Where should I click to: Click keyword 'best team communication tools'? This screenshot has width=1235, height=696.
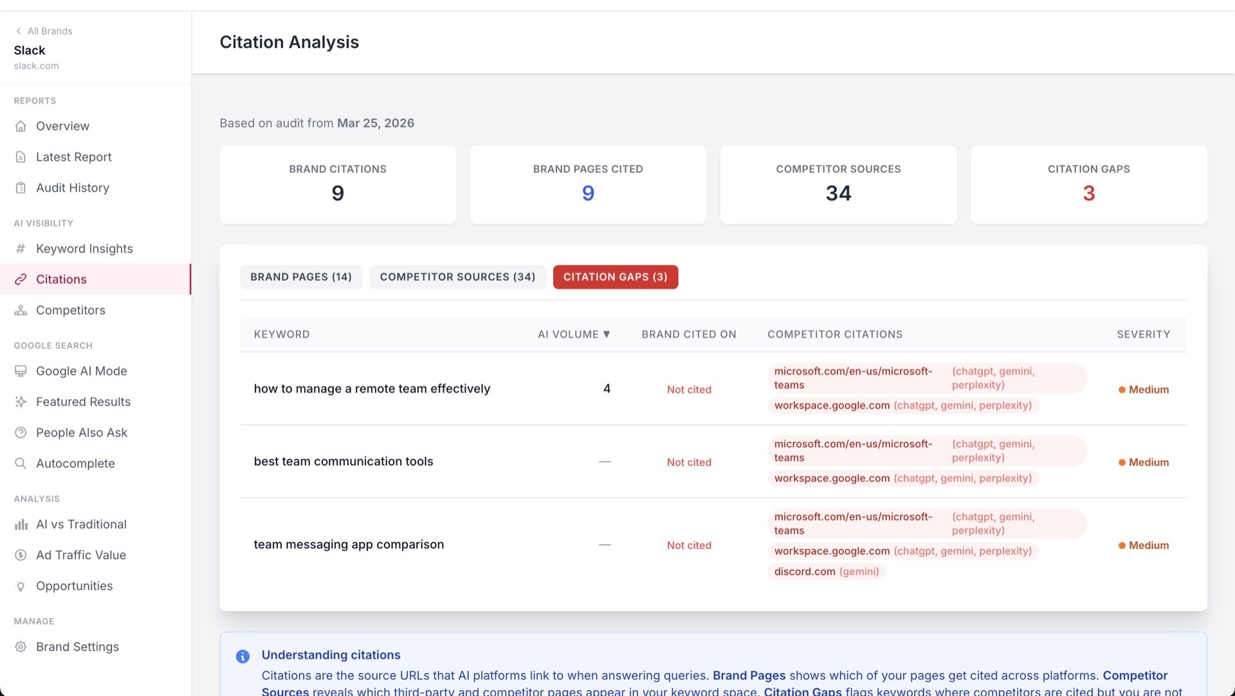pos(343,461)
